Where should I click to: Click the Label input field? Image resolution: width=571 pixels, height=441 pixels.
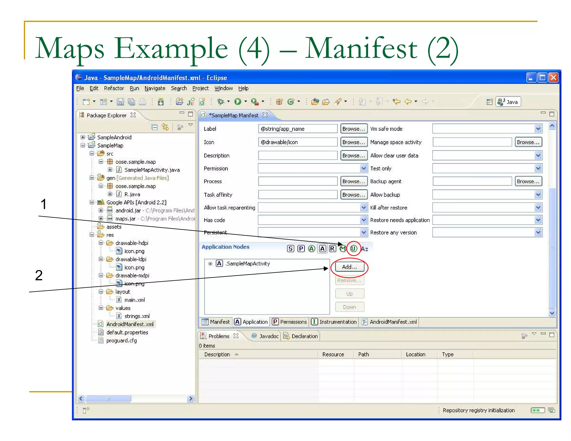pos(298,129)
